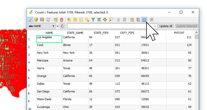Toggle multi edit mode icon
The height and width of the screenshot is (110, 207).
click(x=36, y=20)
